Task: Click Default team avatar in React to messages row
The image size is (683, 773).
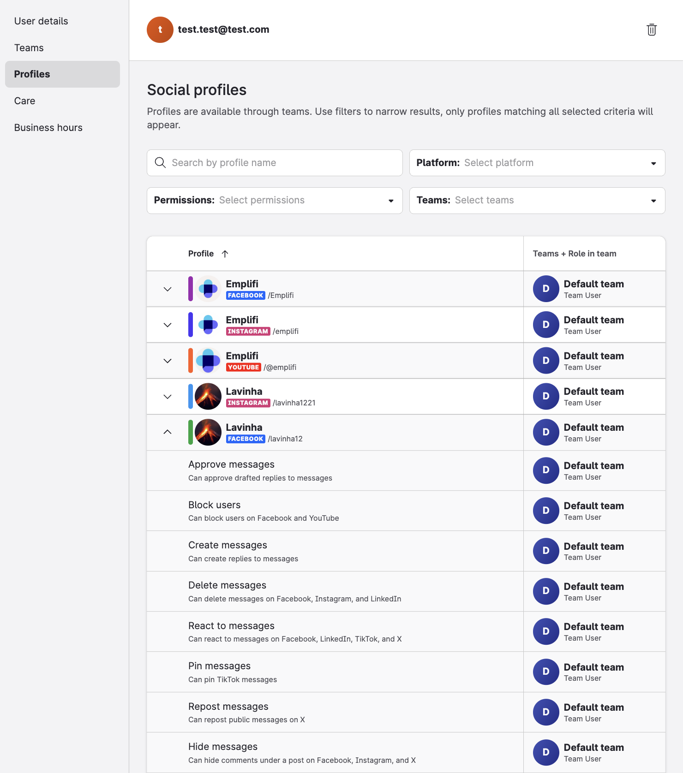Action: coord(546,631)
